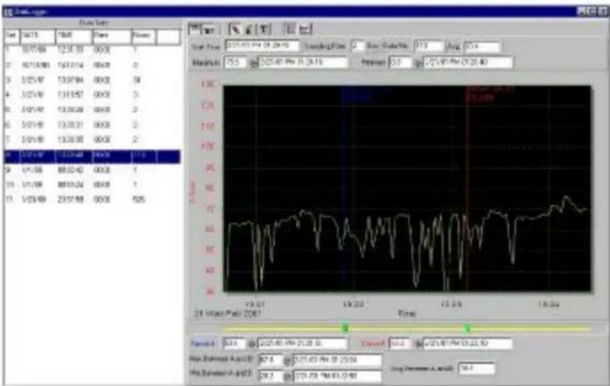Select data set row 6
This screenshot has height=386, width=610.
coord(92,125)
